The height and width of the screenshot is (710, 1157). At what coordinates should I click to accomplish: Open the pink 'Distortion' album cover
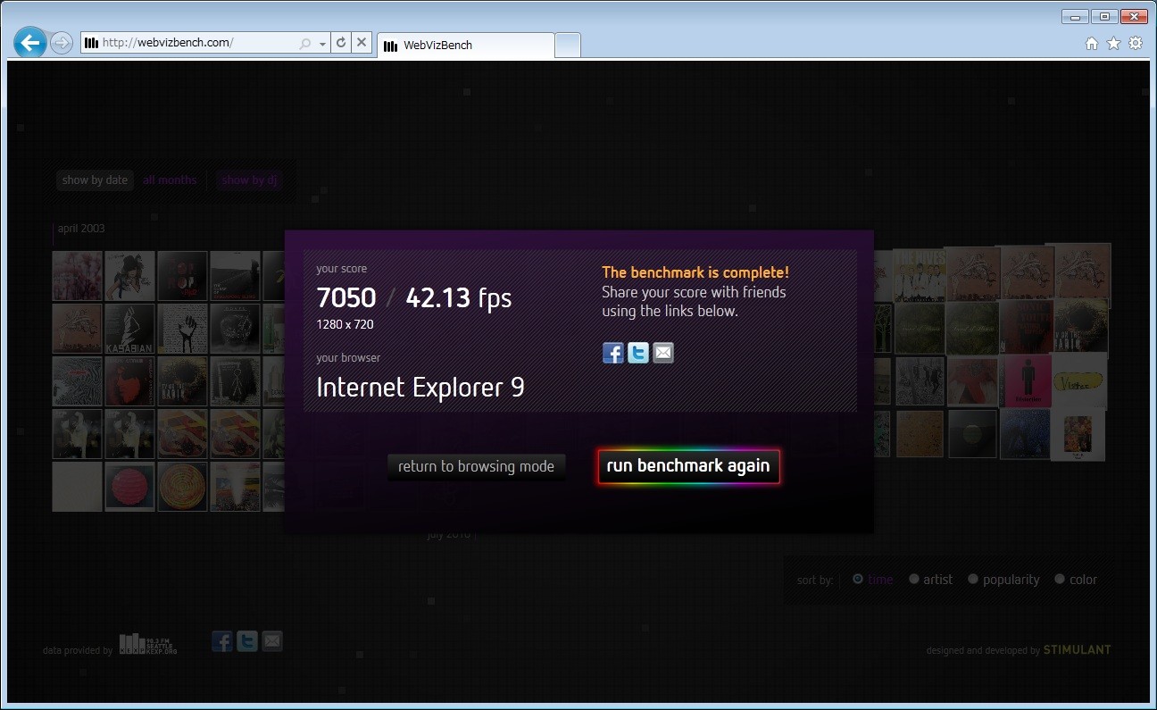point(1026,381)
